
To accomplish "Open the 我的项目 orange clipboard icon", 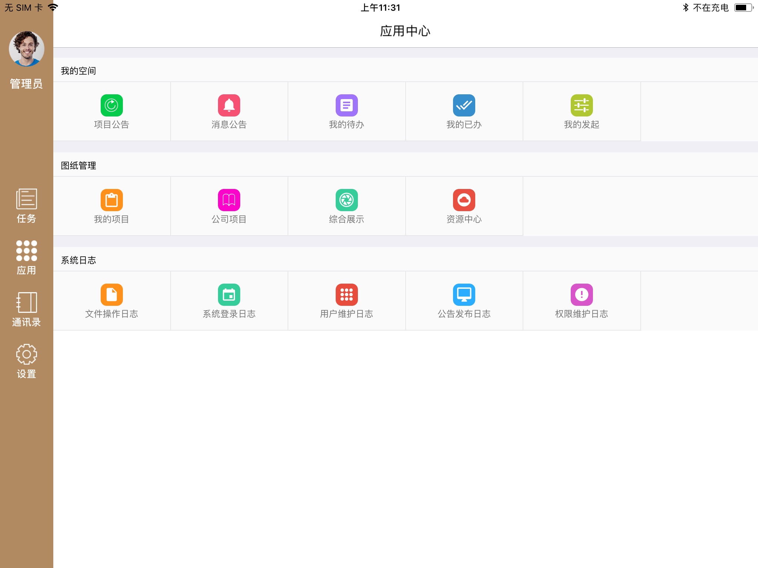I will (x=111, y=200).
